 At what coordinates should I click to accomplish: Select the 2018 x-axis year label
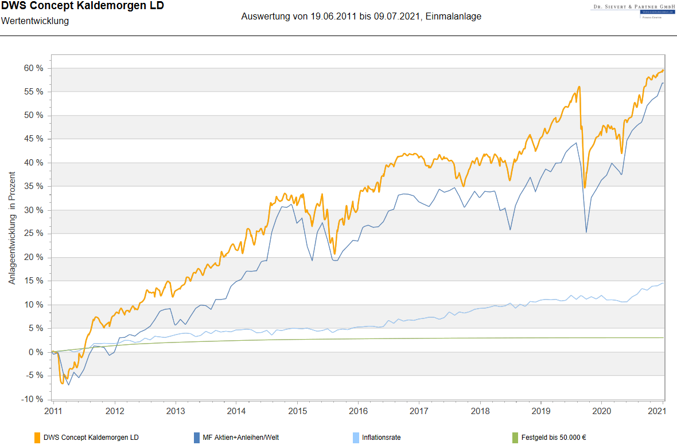480,411
